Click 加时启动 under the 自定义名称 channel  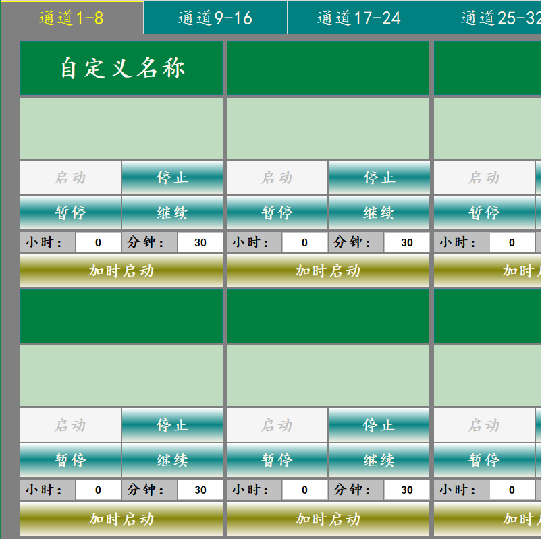click(x=121, y=271)
